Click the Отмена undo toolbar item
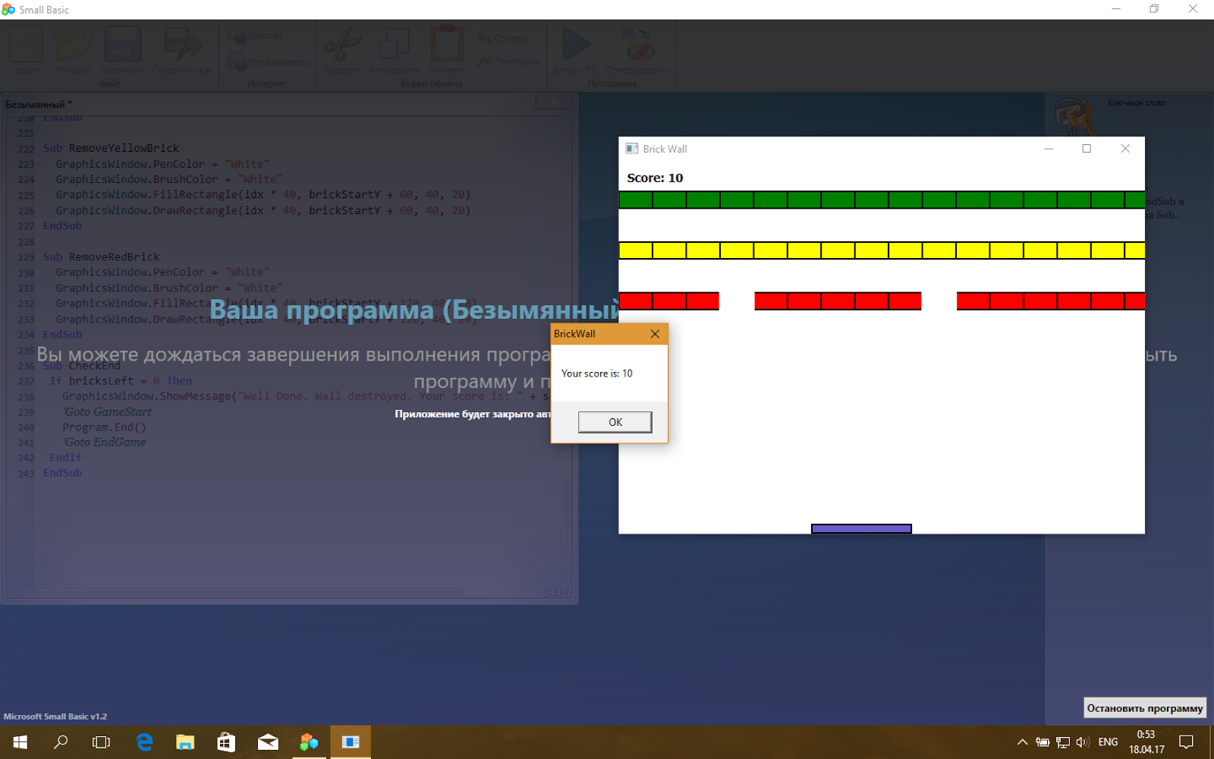Viewport: 1214px width, 759px height. (502, 37)
